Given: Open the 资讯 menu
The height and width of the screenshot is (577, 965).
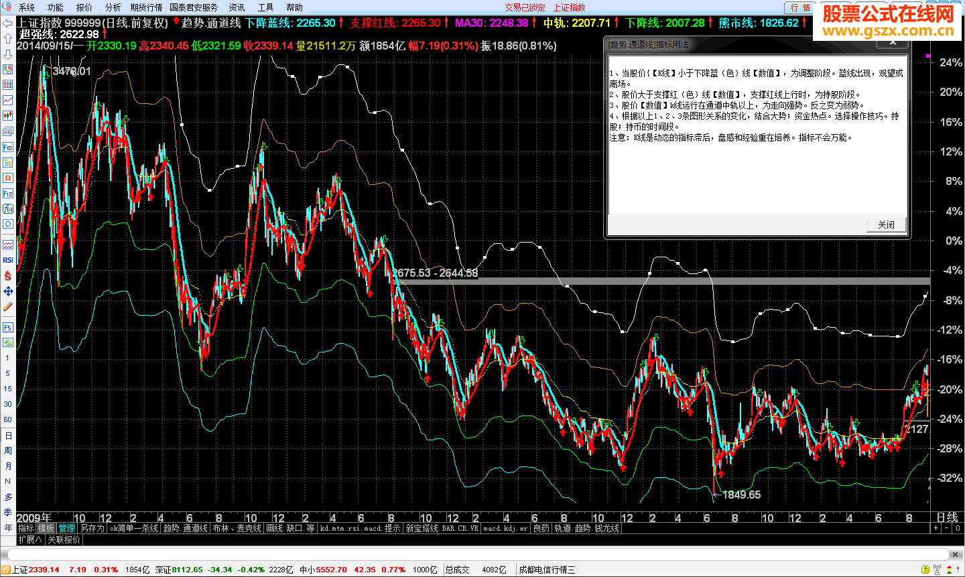Looking at the screenshot, I should click(x=237, y=7).
